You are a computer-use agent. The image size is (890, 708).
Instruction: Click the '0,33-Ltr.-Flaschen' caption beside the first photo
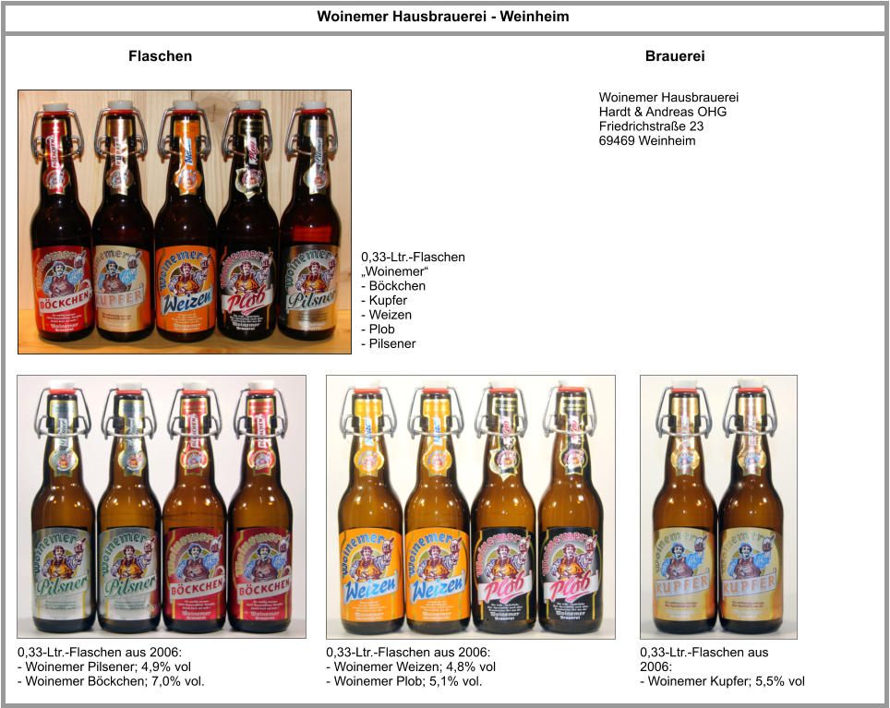point(414,257)
